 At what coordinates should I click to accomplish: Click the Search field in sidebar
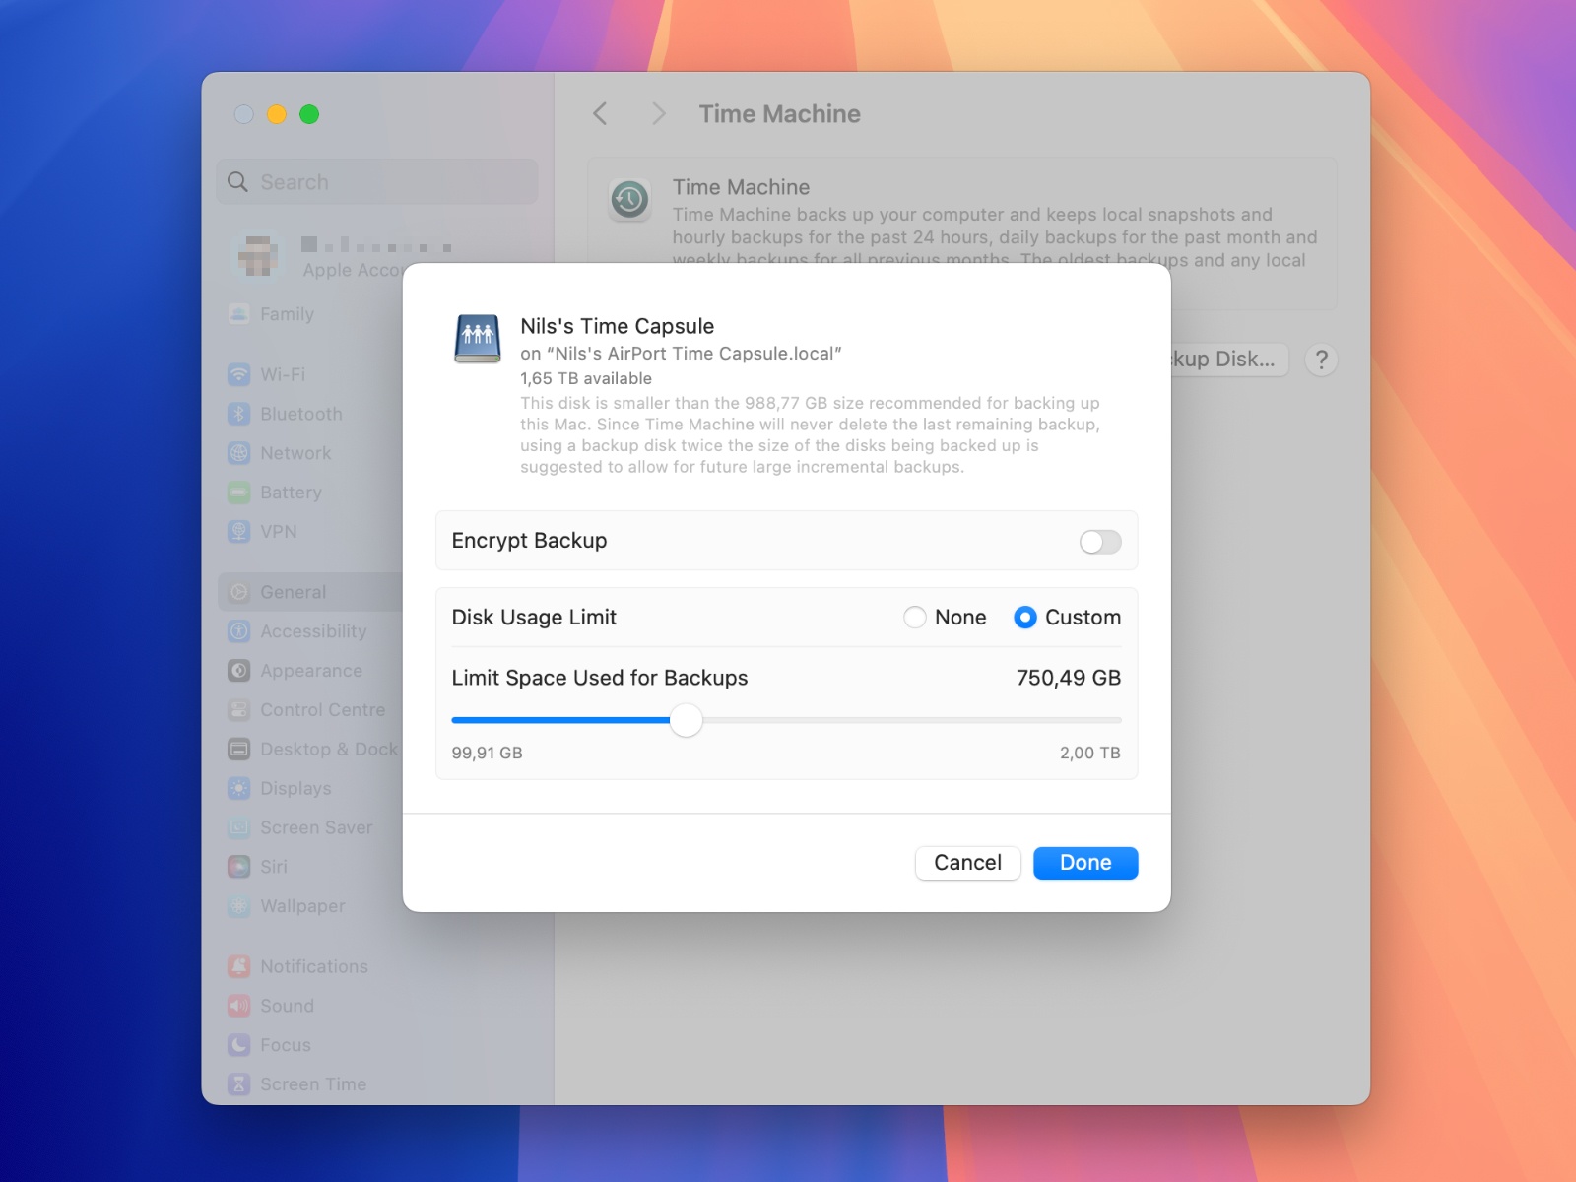(x=377, y=182)
